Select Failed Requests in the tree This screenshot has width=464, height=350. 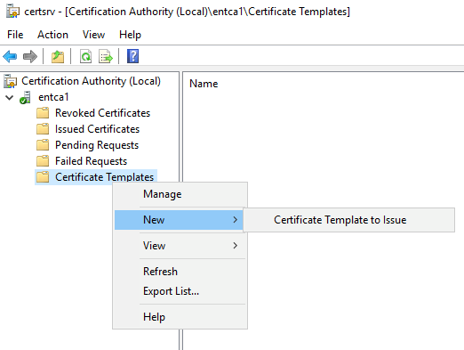(91, 161)
